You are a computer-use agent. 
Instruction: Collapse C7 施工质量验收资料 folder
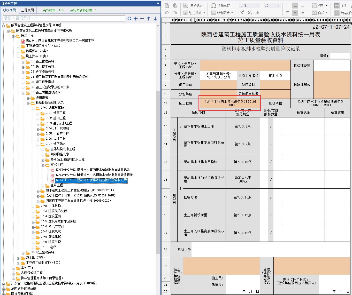(x=23, y=93)
